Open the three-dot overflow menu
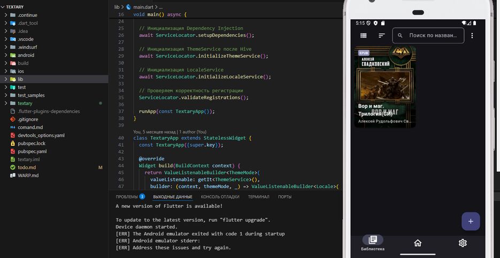This screenshot has height=258, width=500. point(472,36)
